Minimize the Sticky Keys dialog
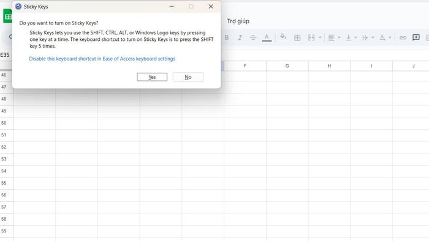This screenshot has width=429, height=241. pyautogui.click(x=172, y=6)
